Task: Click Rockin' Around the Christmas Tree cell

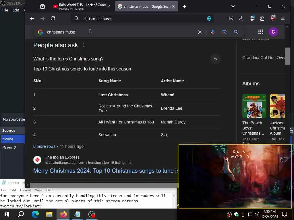Action: 125,108
